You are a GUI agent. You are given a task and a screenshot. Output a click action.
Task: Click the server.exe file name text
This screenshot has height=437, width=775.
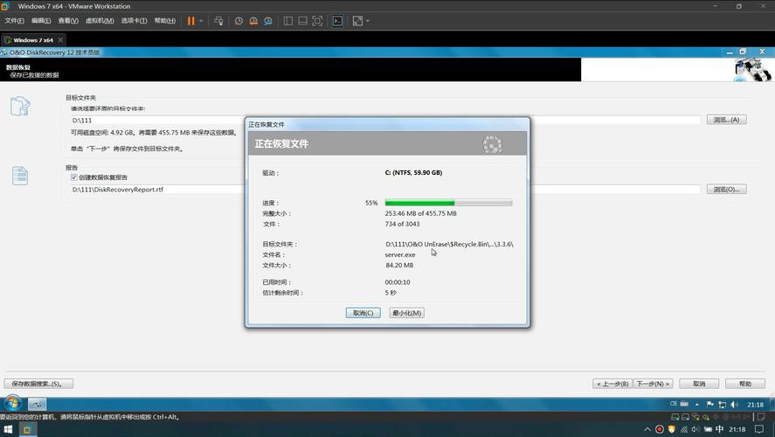[x=400, y=254]
